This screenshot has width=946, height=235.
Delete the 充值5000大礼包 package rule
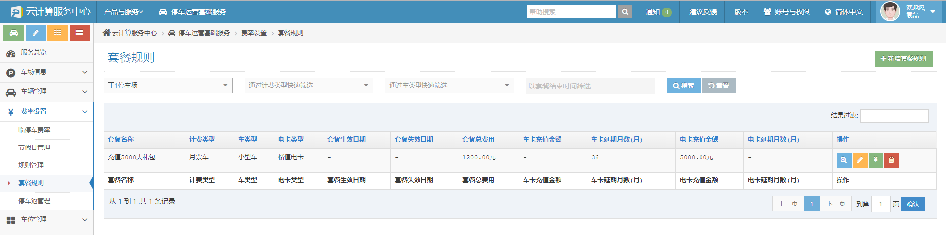(891, 160)
